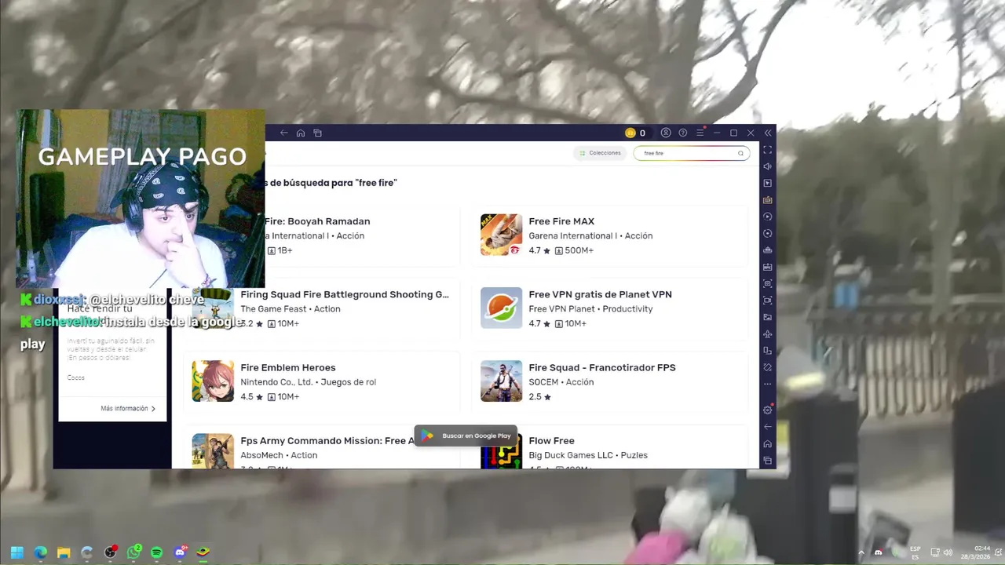Install an APK from the sidebar

point(768,267)
